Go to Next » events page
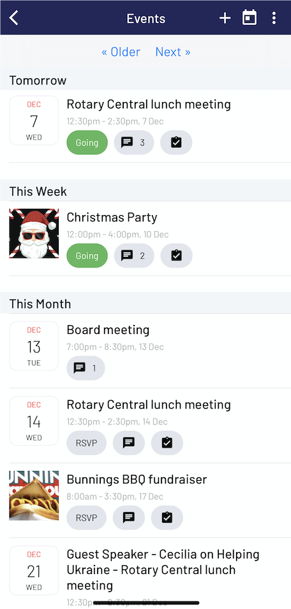The image size is (291, 609). click(173, 52)
